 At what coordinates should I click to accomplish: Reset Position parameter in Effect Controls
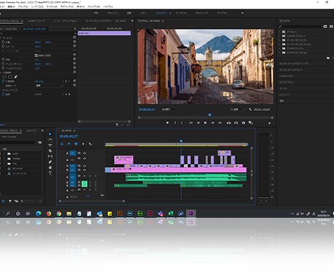click(75, 42)
